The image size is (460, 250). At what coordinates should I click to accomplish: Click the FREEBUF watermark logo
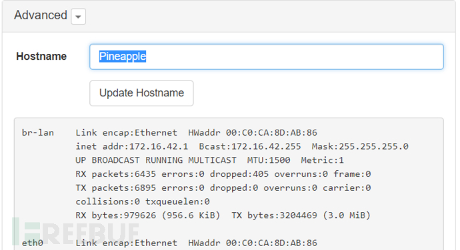coord(76,232)
